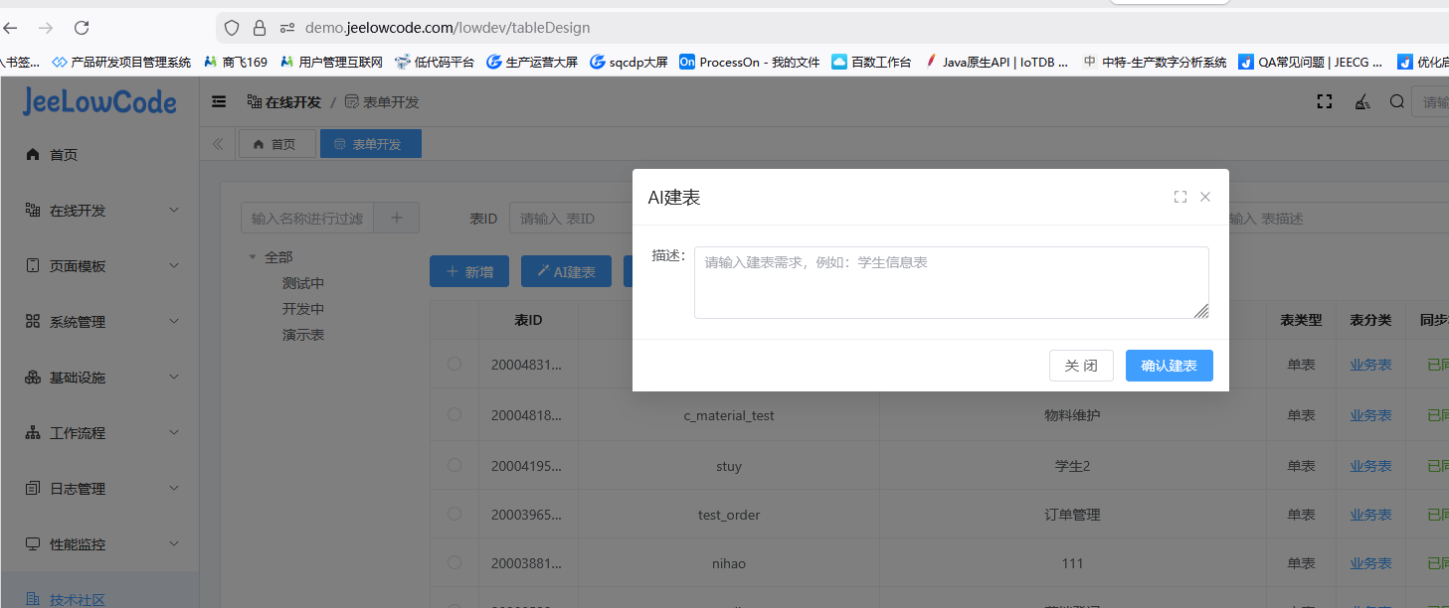The image size is (1449, 608).
Task: Reload the browser page
Action: coord(82,28)
